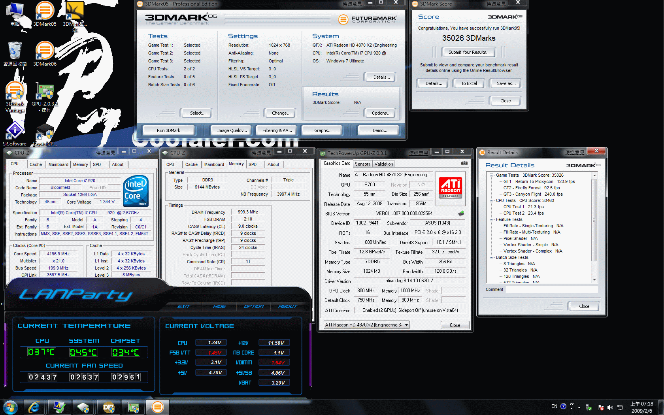The image size is (664, 415).
Task: Collapse the CPU Tests tree node
Action: tap(491, 200)
